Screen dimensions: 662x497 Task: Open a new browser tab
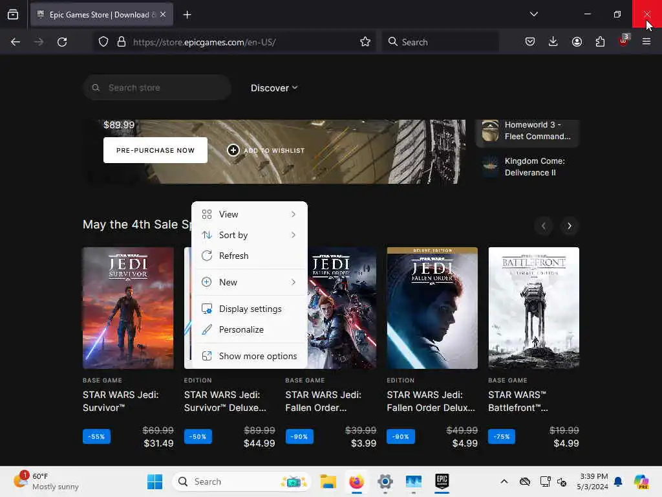tap(187, 15)
